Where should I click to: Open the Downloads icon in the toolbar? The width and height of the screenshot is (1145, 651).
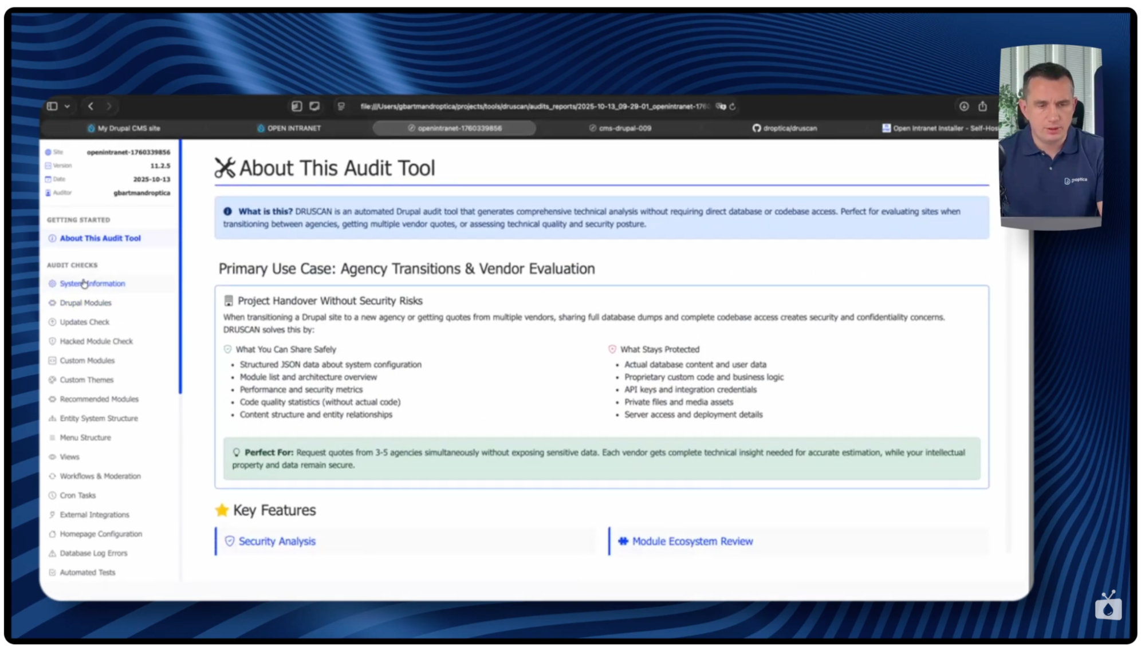point(964,106)
